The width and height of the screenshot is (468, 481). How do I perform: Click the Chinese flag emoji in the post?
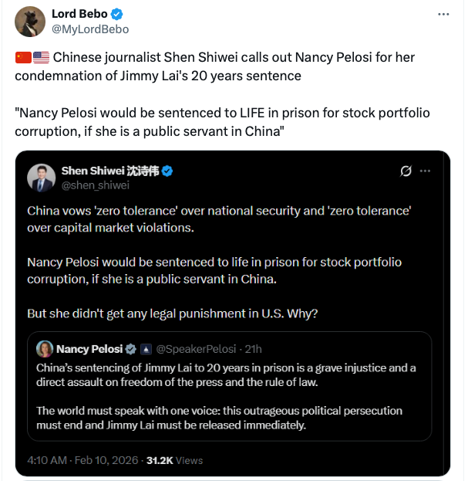coord(23,57)
